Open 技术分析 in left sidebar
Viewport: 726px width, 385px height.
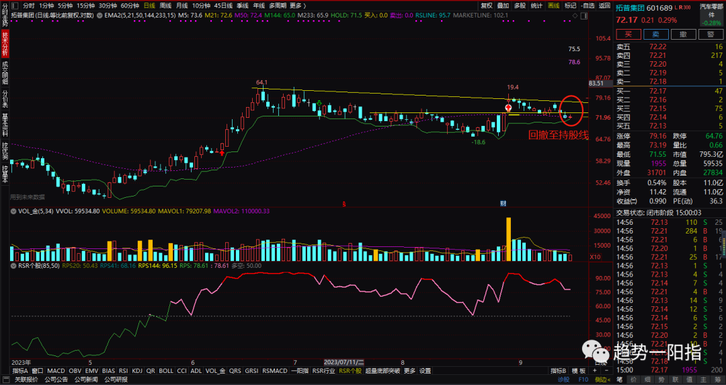coord(5,44)
